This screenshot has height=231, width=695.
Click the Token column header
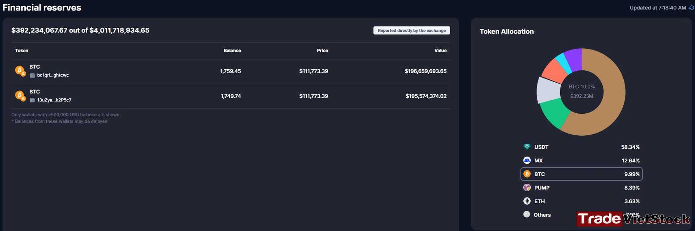[x=22, y=51]
